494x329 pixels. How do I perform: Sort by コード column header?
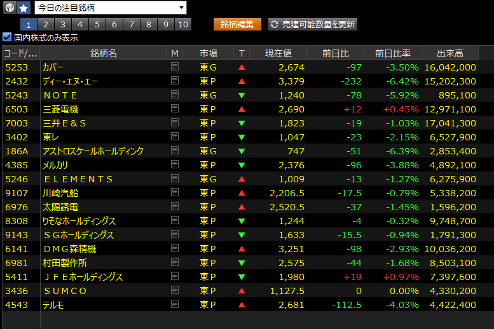[x=21, y=53]
